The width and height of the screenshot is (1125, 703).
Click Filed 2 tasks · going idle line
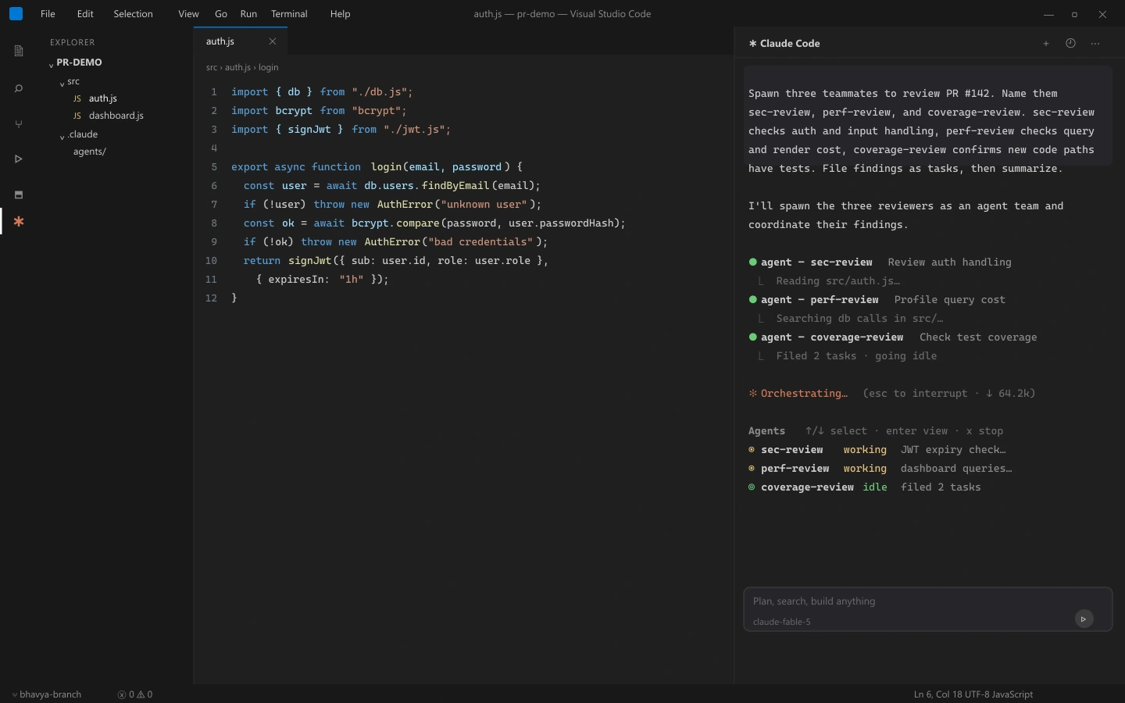856,356
